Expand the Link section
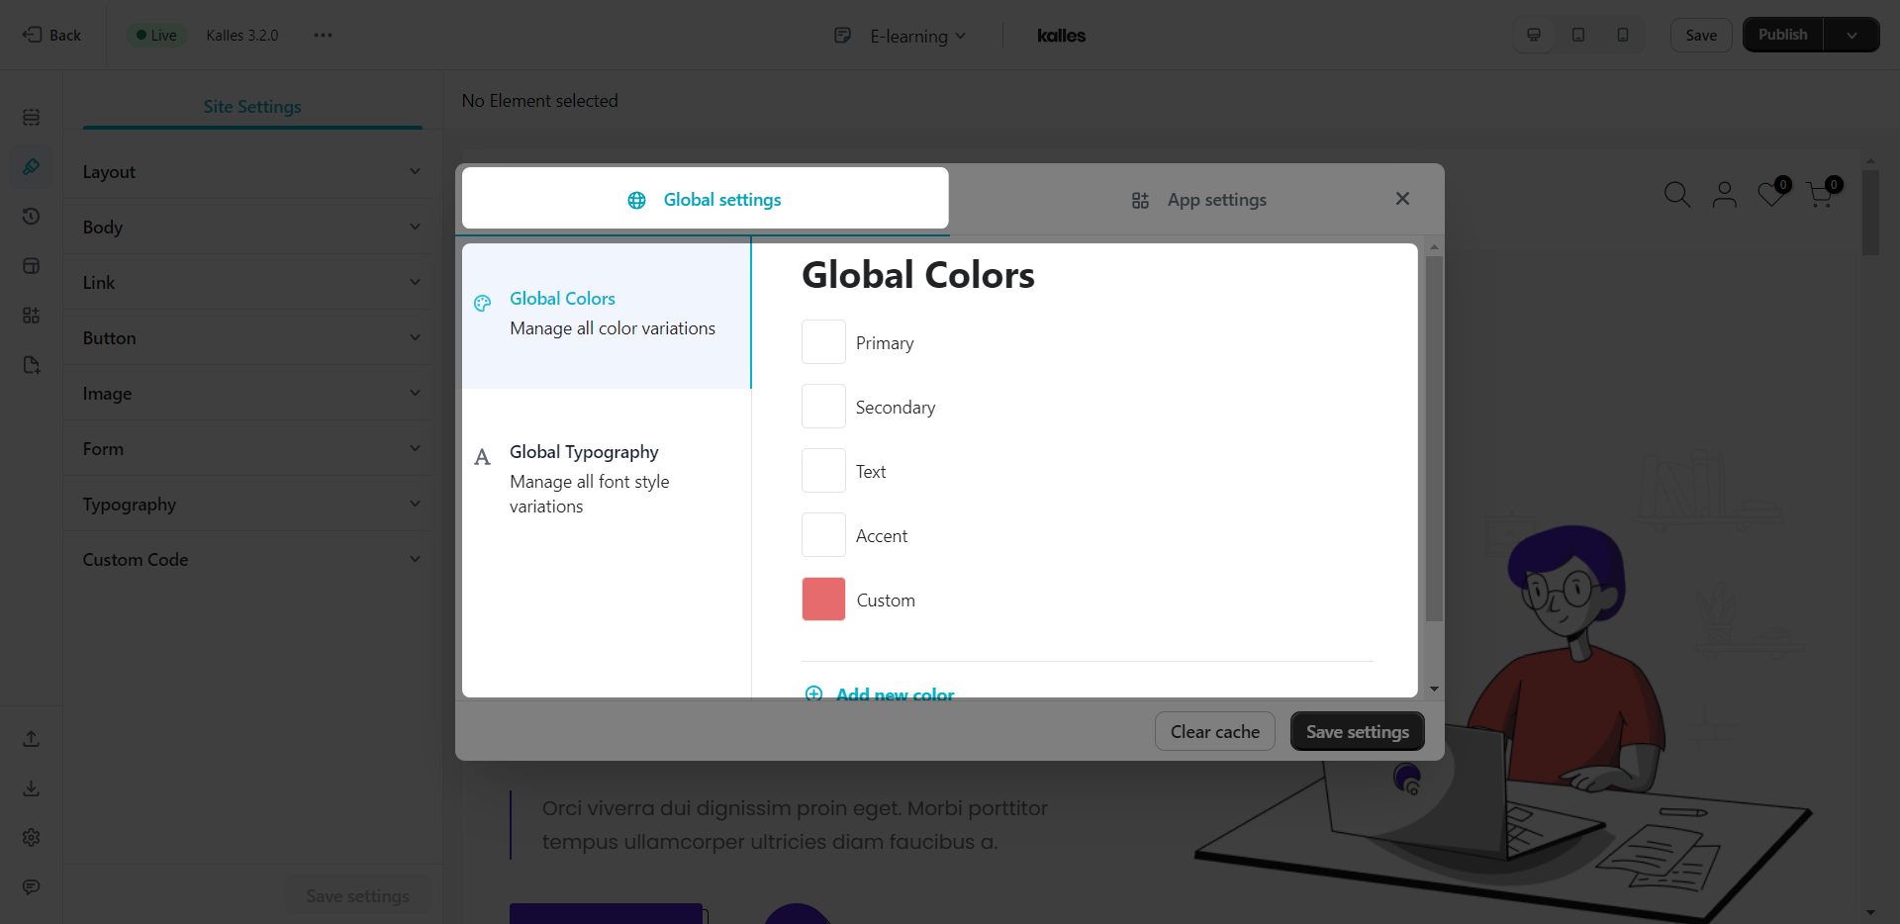 (x=252, y=282)
